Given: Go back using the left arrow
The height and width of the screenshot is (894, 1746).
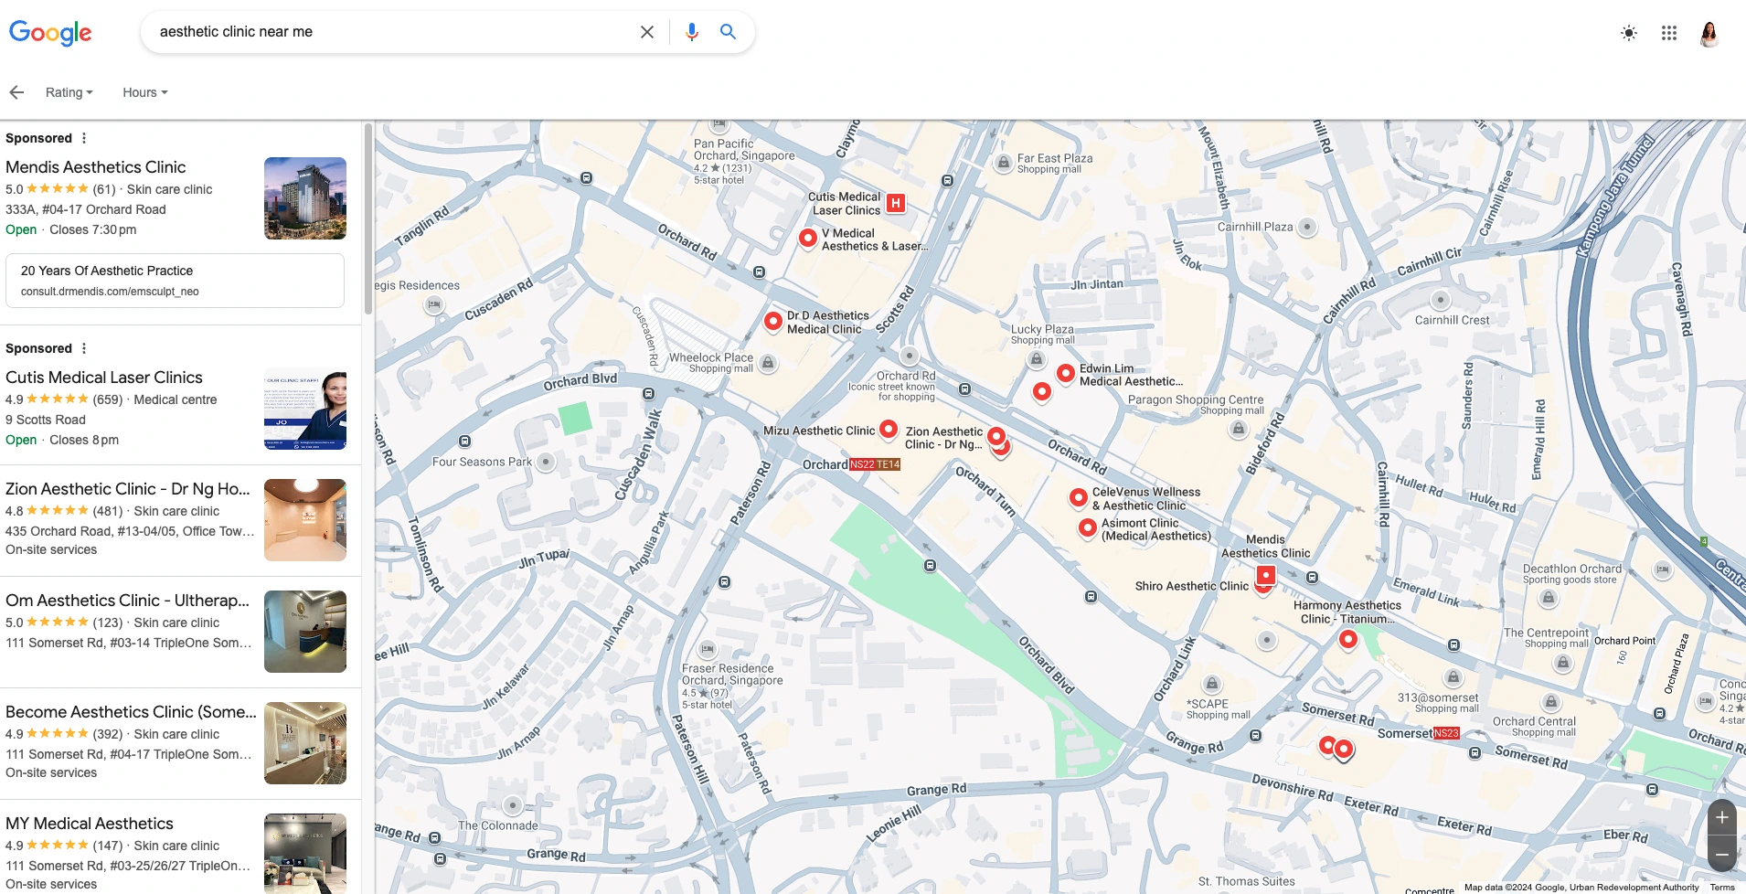Looking at the screenshot, I should pyautogui.click(x=16, y=92).
